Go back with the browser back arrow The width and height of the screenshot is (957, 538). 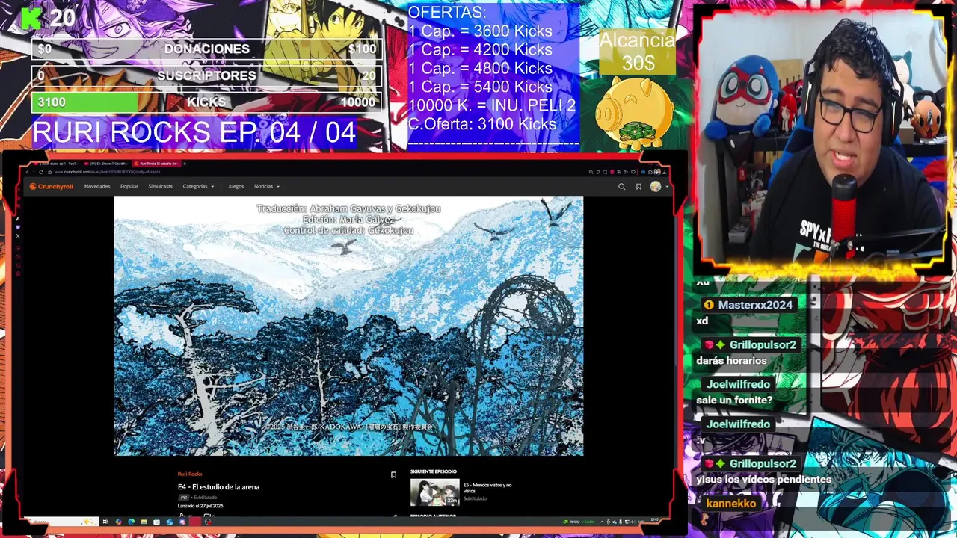[x=27, y=172]
